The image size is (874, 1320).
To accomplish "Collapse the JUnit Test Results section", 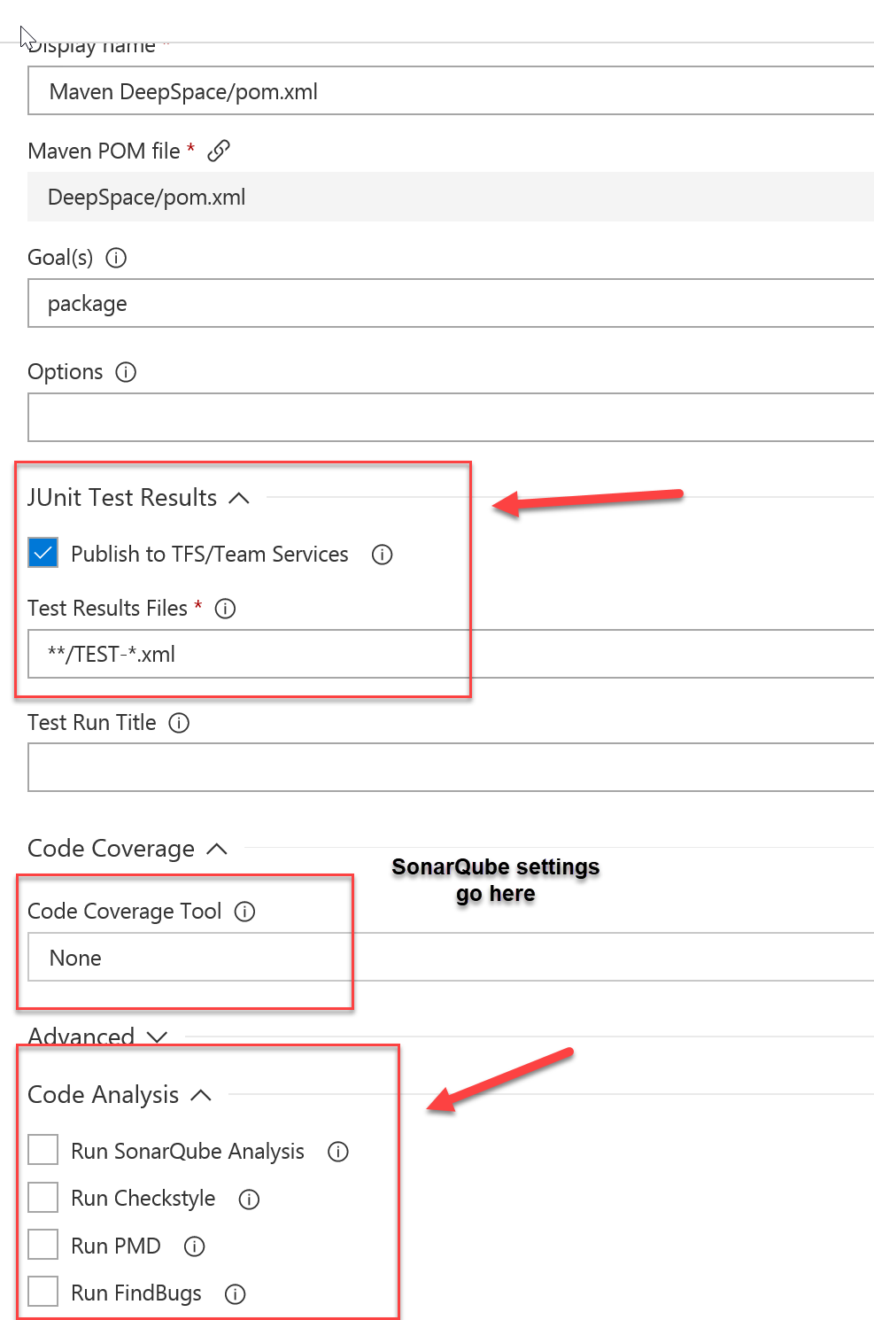I will coord(239,498).
